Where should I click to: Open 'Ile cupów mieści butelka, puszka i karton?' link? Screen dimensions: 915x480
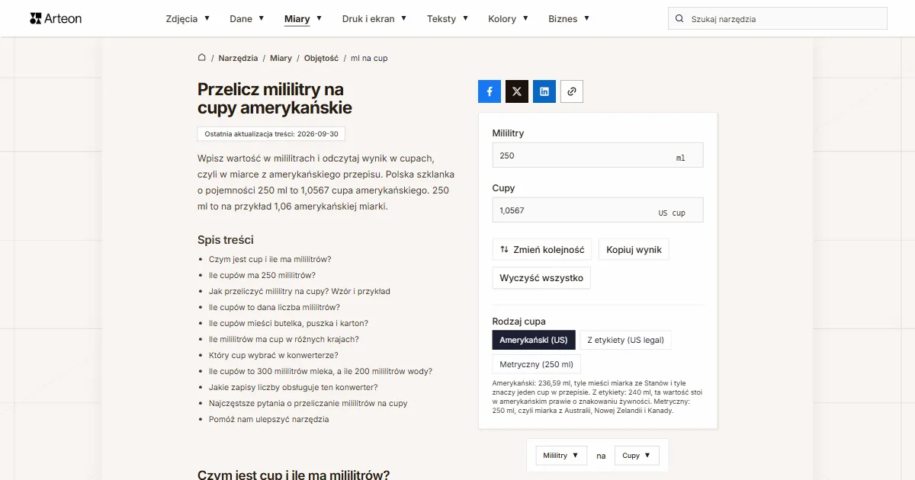(288, 323)
